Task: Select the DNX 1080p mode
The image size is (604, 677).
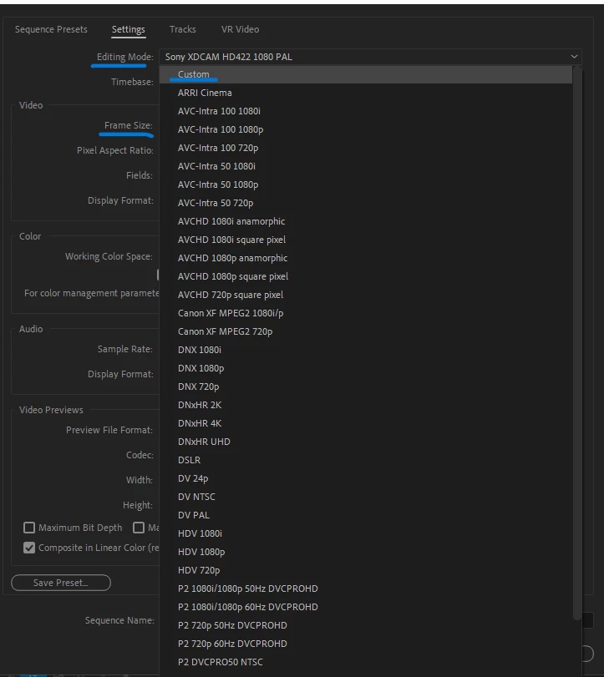Action: click(366, 368)
